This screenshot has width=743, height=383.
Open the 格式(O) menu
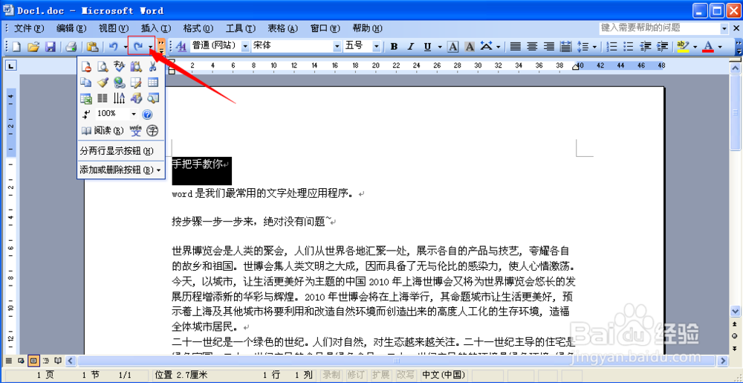point(198,28)
